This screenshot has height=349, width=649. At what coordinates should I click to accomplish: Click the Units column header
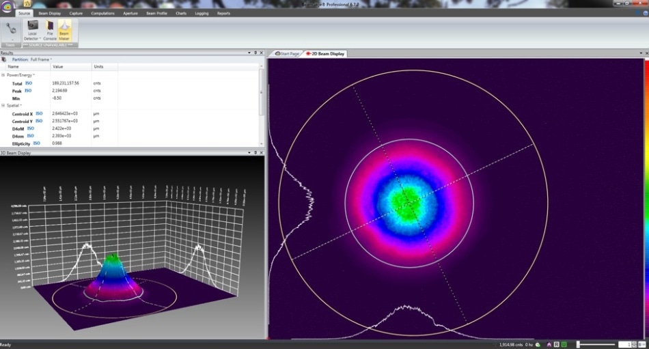(x=105, y=66)
